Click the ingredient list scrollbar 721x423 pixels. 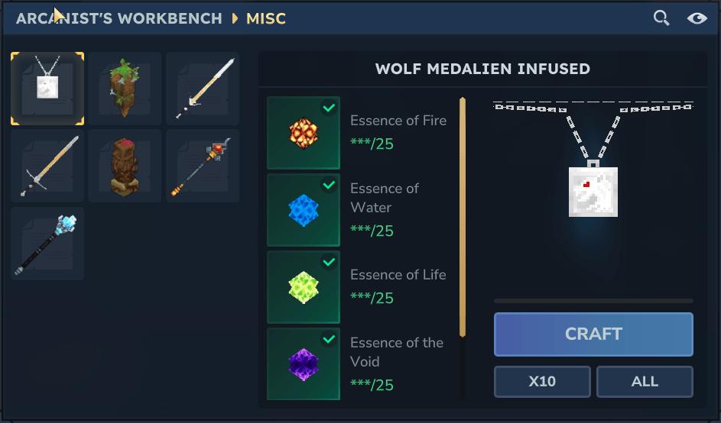tap(462, 217)
